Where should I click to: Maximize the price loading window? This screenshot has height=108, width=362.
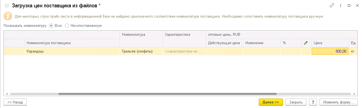(x=349, y=5)
